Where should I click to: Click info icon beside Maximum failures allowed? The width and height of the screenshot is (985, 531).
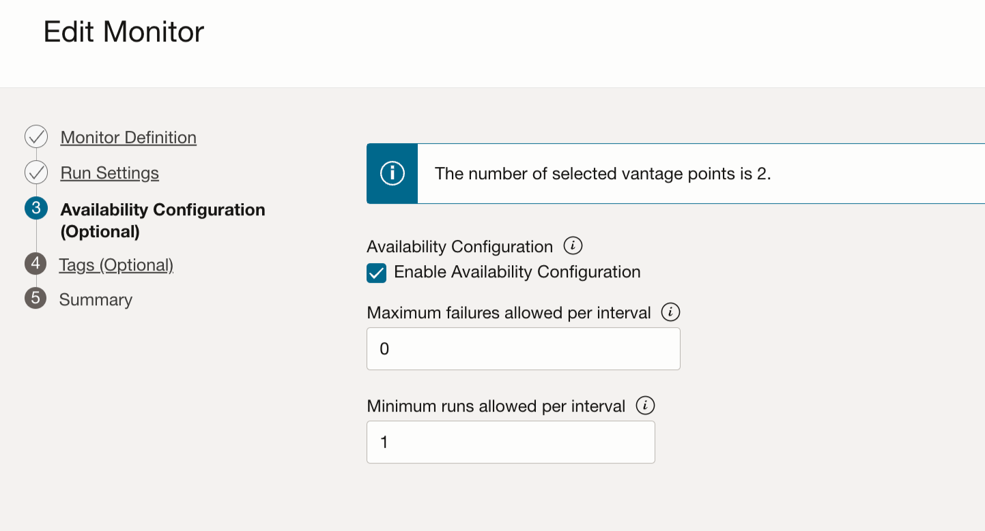pyautogui.click(x=671, y=312)
